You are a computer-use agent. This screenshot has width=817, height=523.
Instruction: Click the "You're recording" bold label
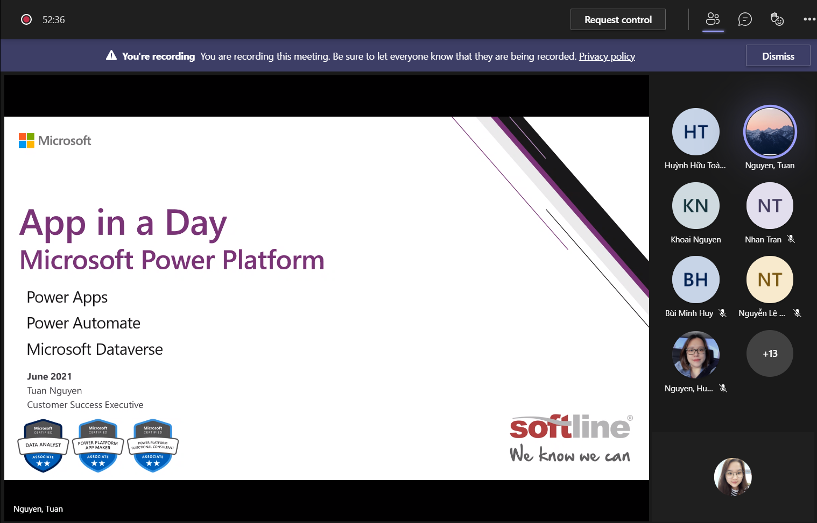tap(158, 56)
